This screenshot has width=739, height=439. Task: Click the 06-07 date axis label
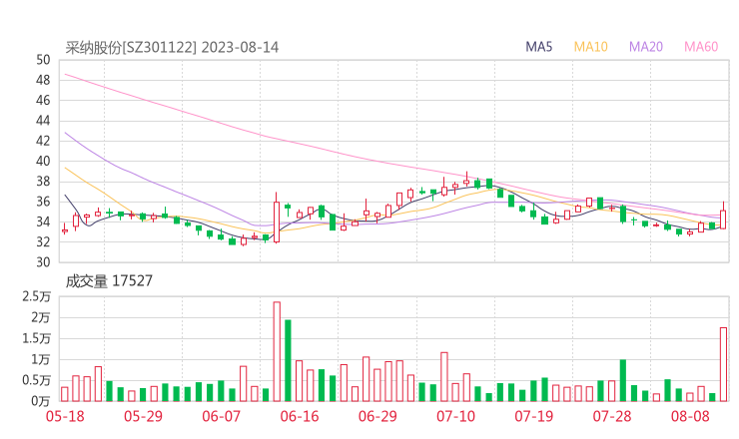(x=221, y=416)
